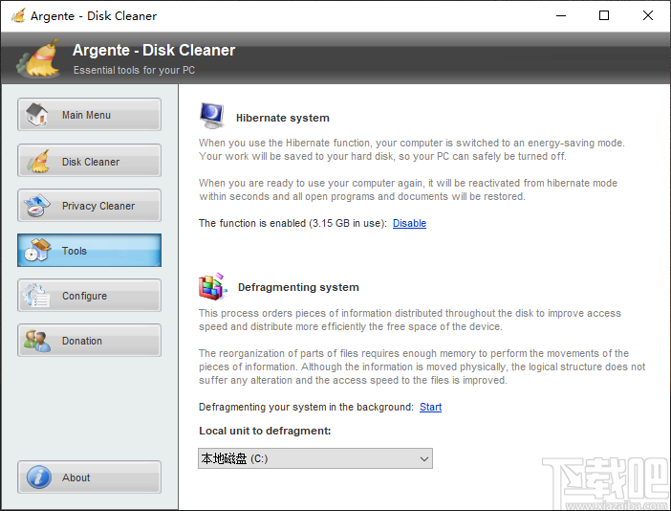Open the Main Menu section

(89, 115)
